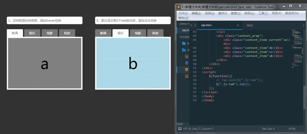Click the OPEN FILES sidebar header

pos(184,24)
